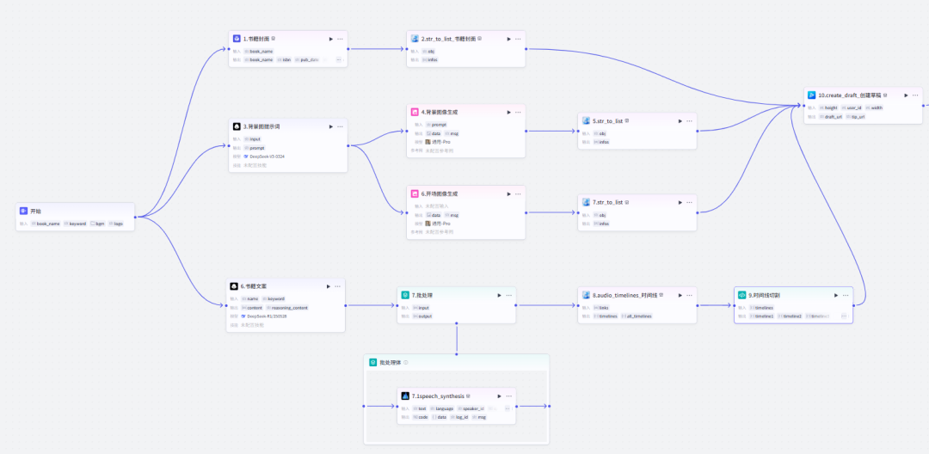Click the 7.str_to_list node title
This screenshot has height=454, width=929.
(607, 202)
